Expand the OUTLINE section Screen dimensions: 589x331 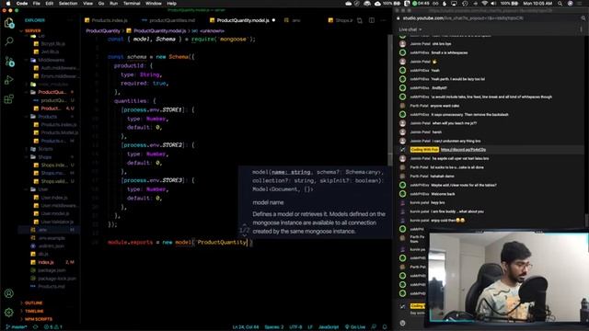coord(33,302)
